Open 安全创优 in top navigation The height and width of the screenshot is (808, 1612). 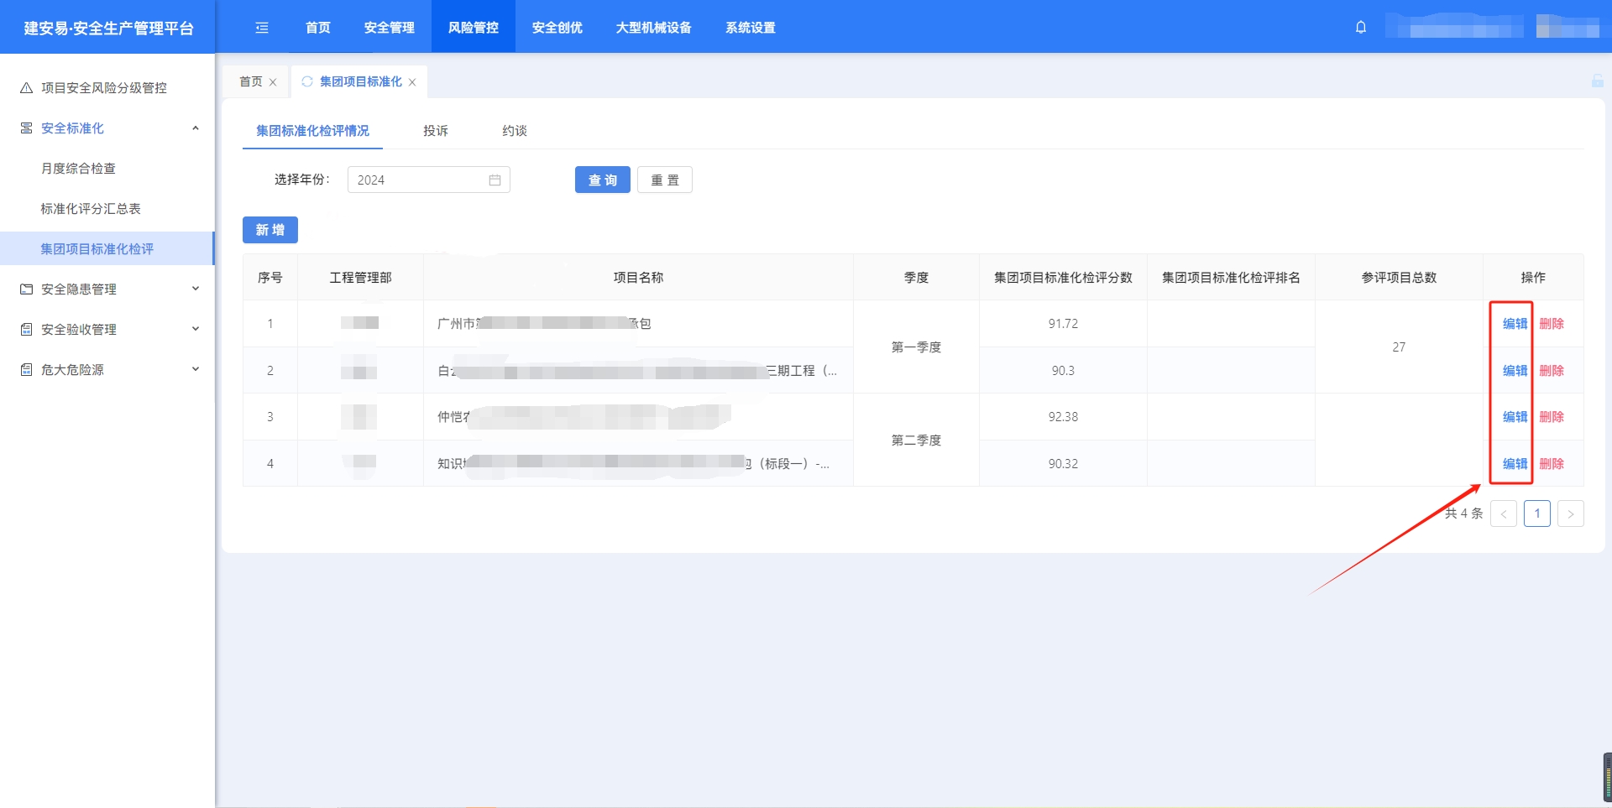(557, 28)
